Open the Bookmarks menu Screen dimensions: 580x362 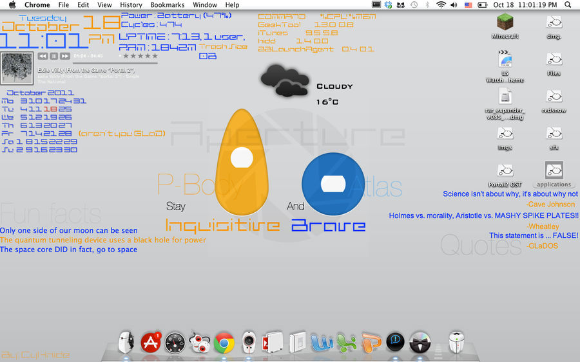click(x=167, y=5)
